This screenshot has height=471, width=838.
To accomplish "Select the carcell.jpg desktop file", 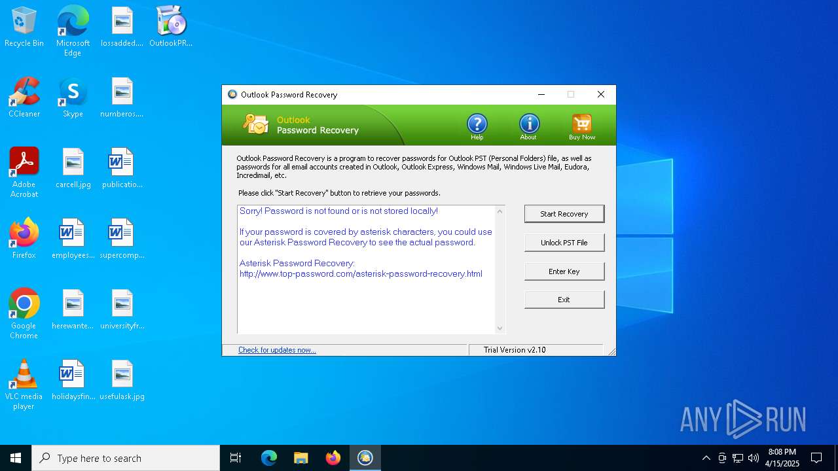I will tap(73, 169).
